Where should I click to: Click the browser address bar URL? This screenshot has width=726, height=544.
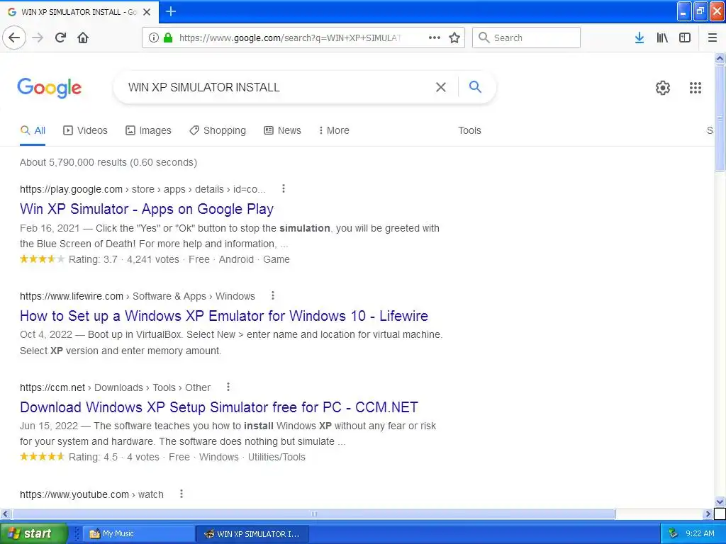coord(290,38)
